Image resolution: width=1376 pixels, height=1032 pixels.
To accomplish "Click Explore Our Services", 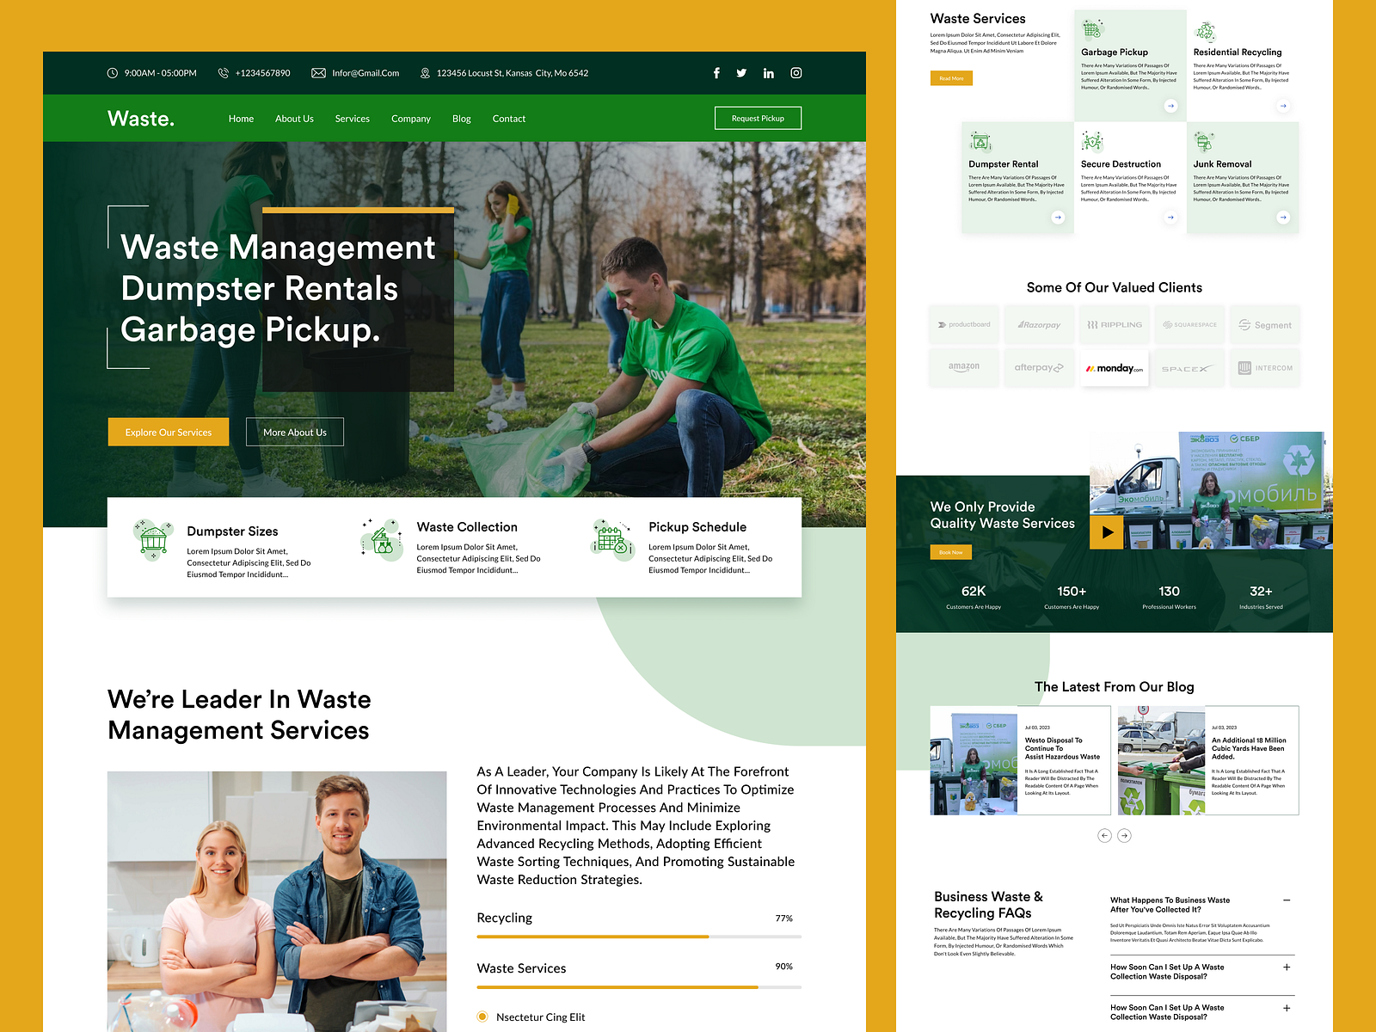I will [168, 432].
